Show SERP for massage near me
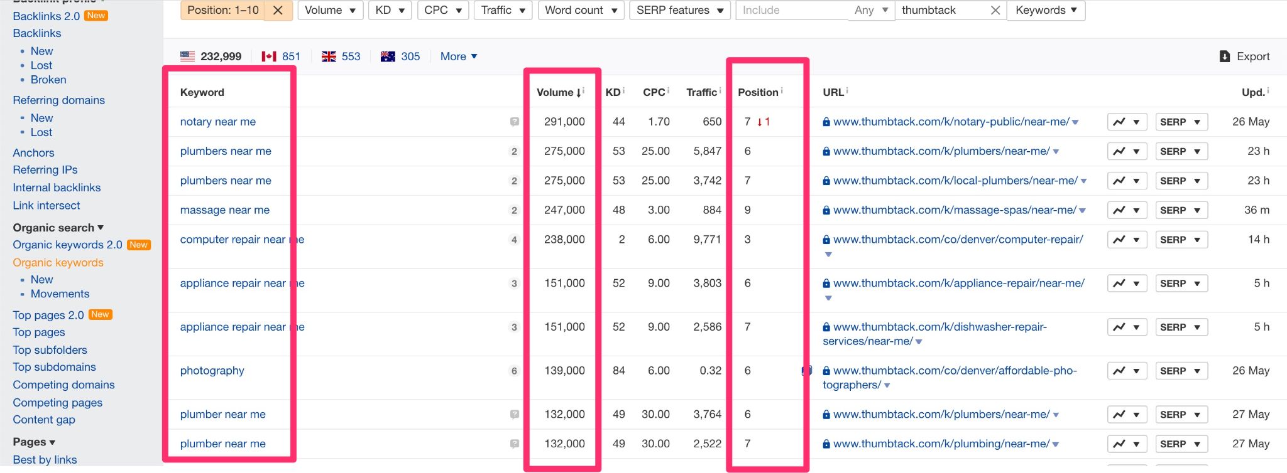The height and width of the screenshot is (473, 1287). tap(1181, 210)
